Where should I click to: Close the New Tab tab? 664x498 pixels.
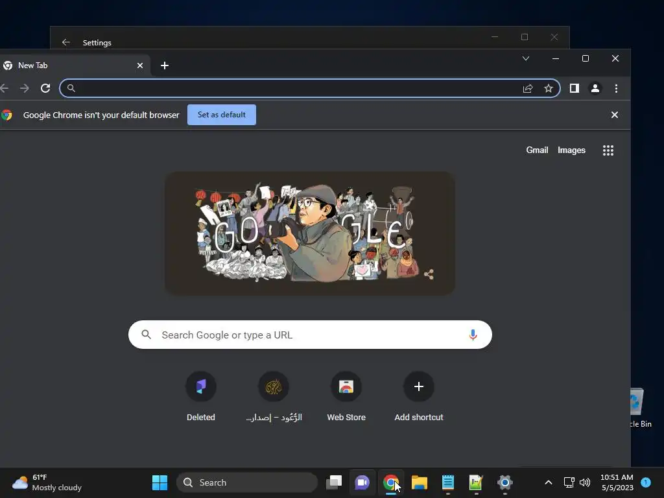pos(140,65)
